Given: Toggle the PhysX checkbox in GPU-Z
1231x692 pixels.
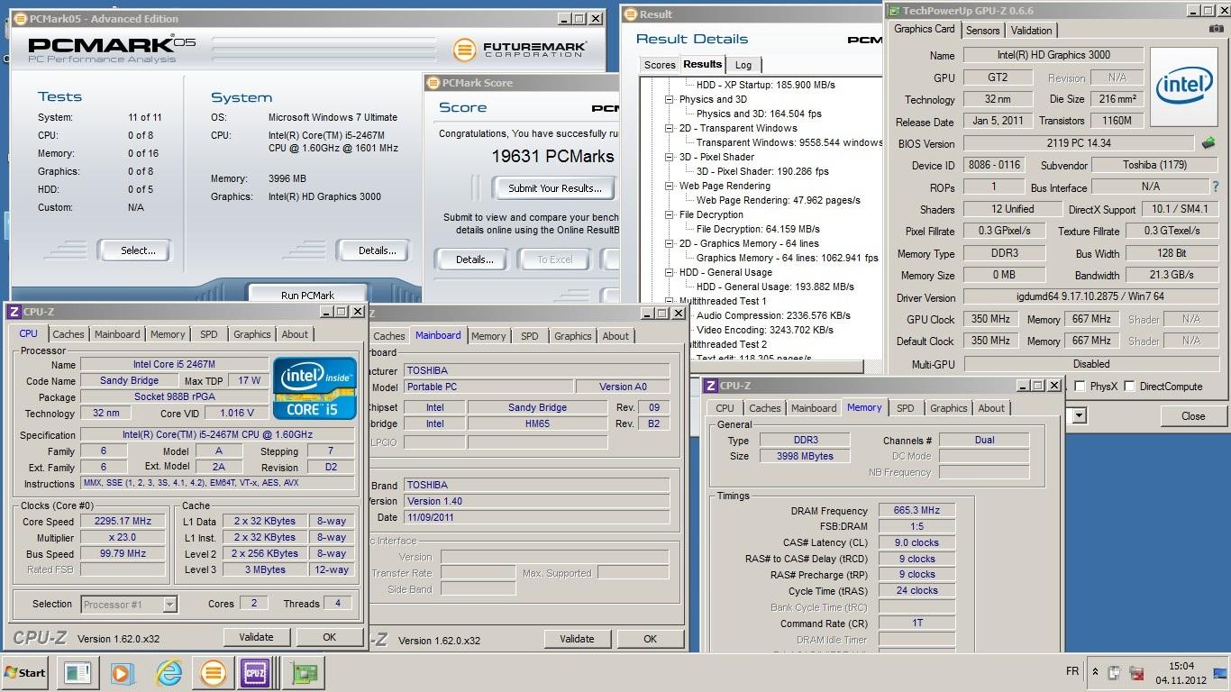Looking at the screenshot, I should point(1080,387).
